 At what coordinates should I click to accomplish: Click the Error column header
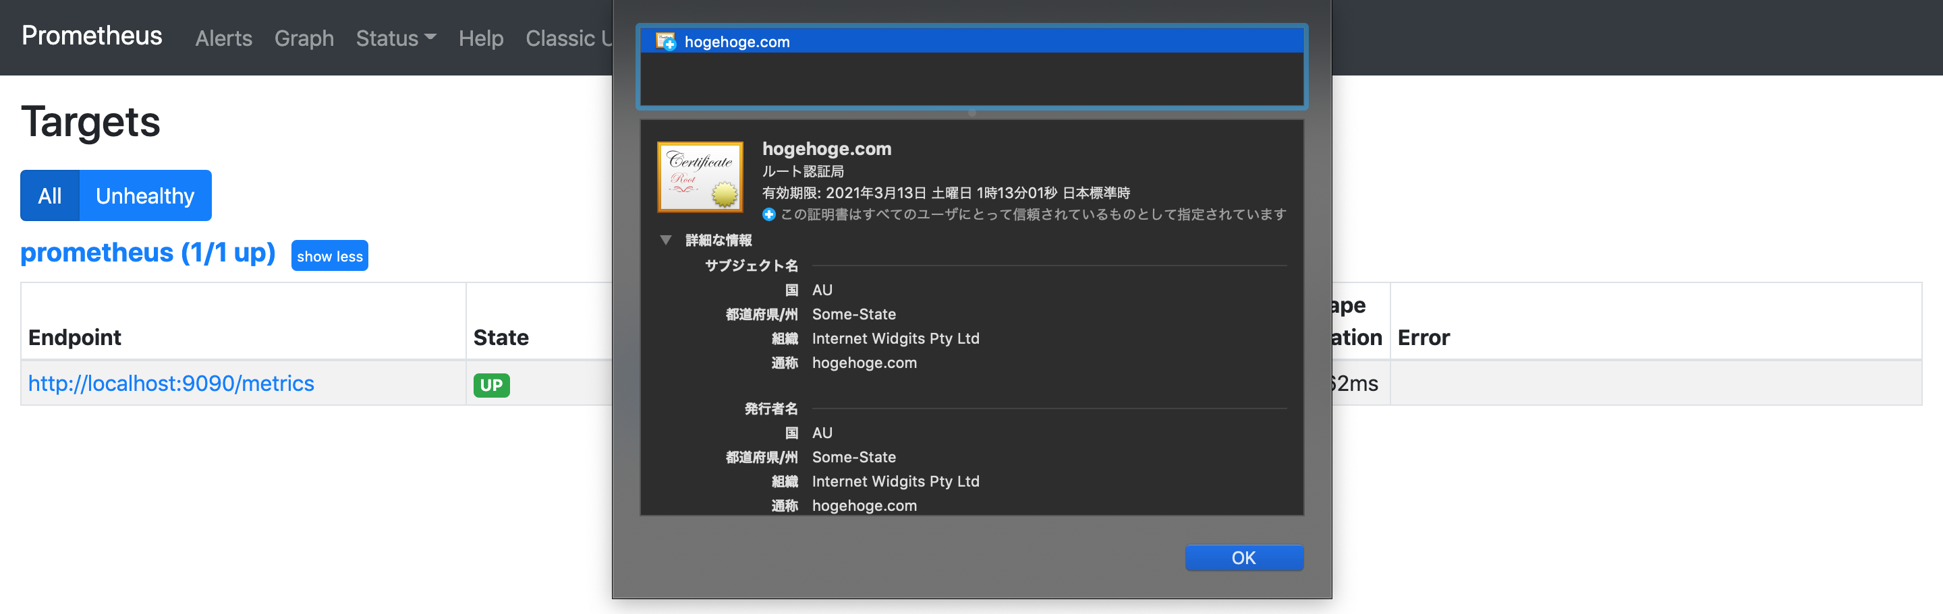click(x=1424, y=338)
